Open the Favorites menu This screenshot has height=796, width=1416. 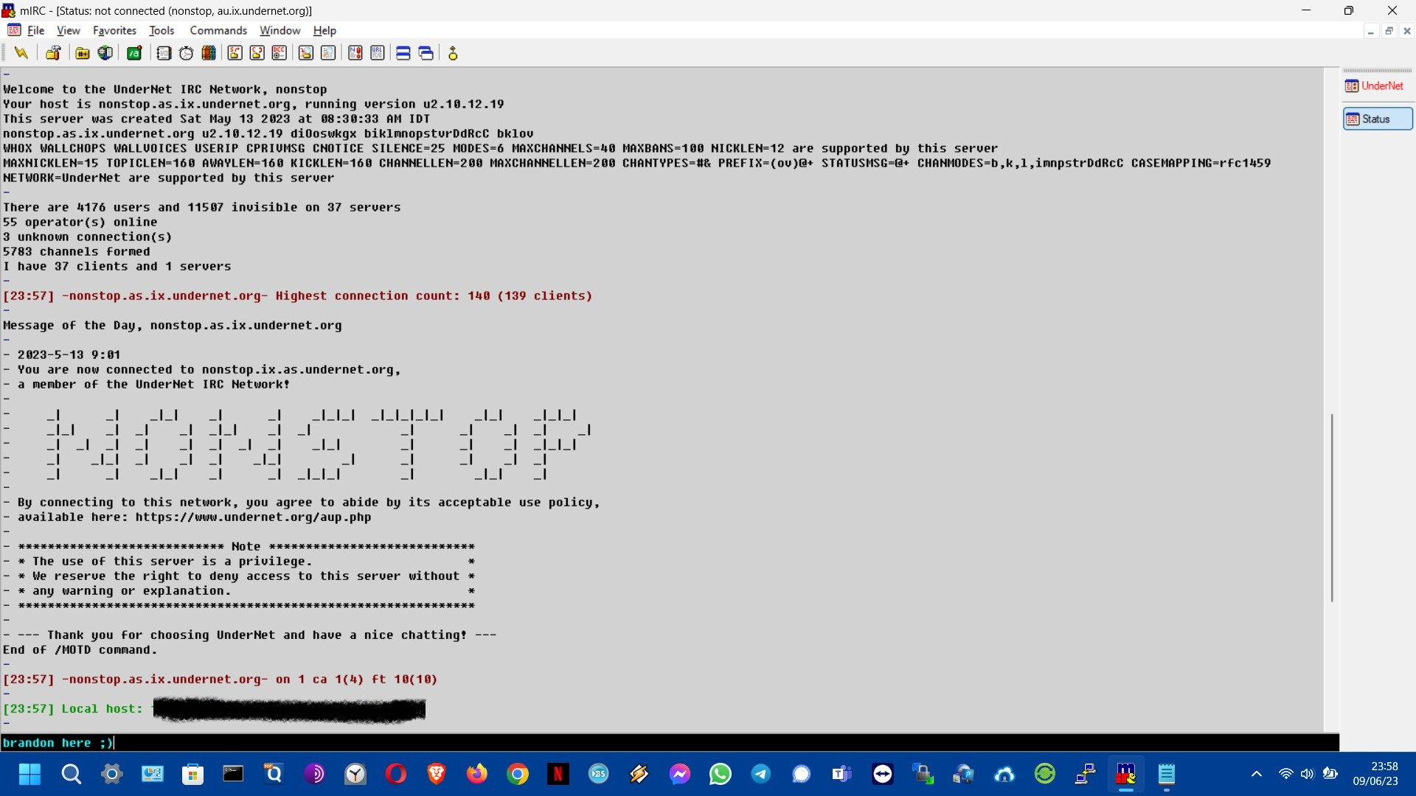[x=114, y=30]
